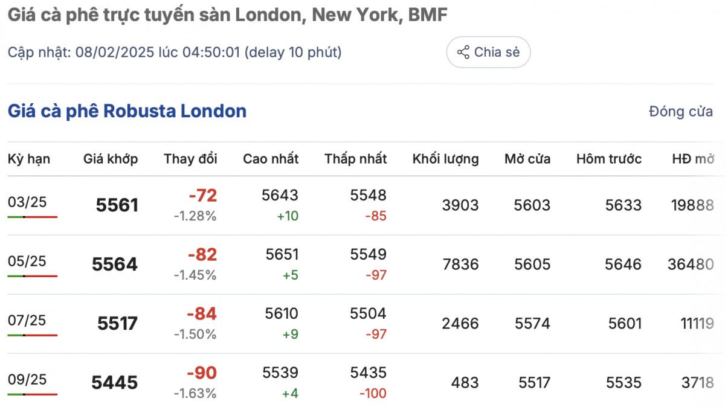Click the page title about London, New York, BMF
Screen dimensions: 725x407
[x=227, y=16]
